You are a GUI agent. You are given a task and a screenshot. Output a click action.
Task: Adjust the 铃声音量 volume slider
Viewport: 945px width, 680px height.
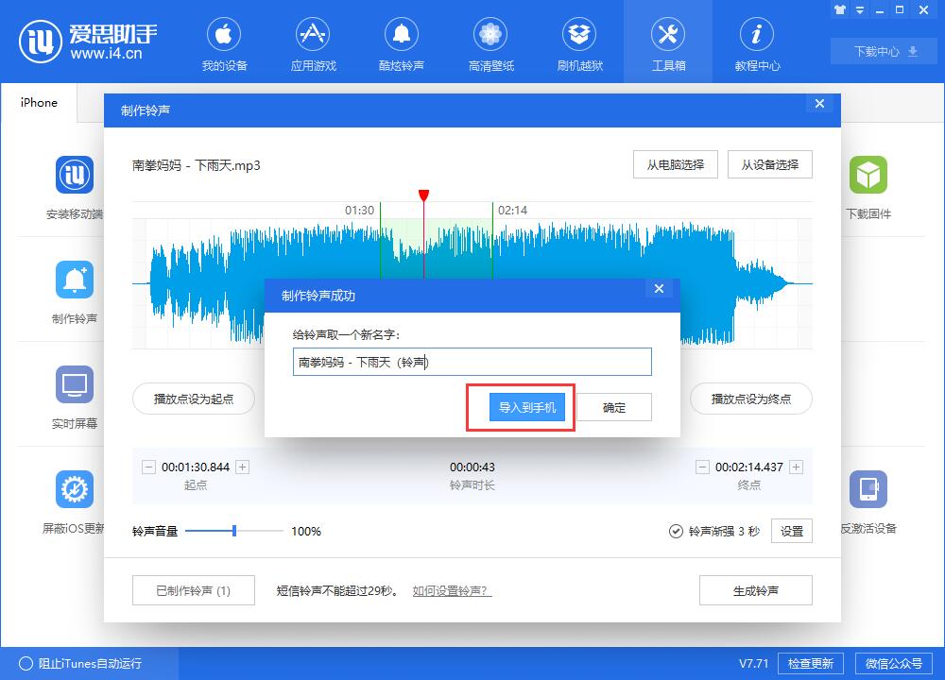(x=234, y=531)
